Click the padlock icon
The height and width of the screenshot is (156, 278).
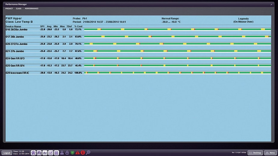coord(67,153)
